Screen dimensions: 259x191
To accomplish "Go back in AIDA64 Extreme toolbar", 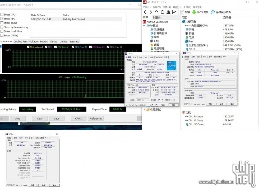I will point(145,12).
